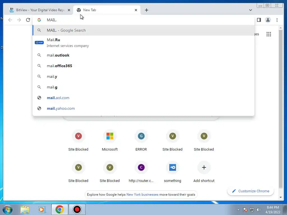This screenshot has width=287, height=215.
Task: Close the BitView tab
Action: (x=69, y=10)
